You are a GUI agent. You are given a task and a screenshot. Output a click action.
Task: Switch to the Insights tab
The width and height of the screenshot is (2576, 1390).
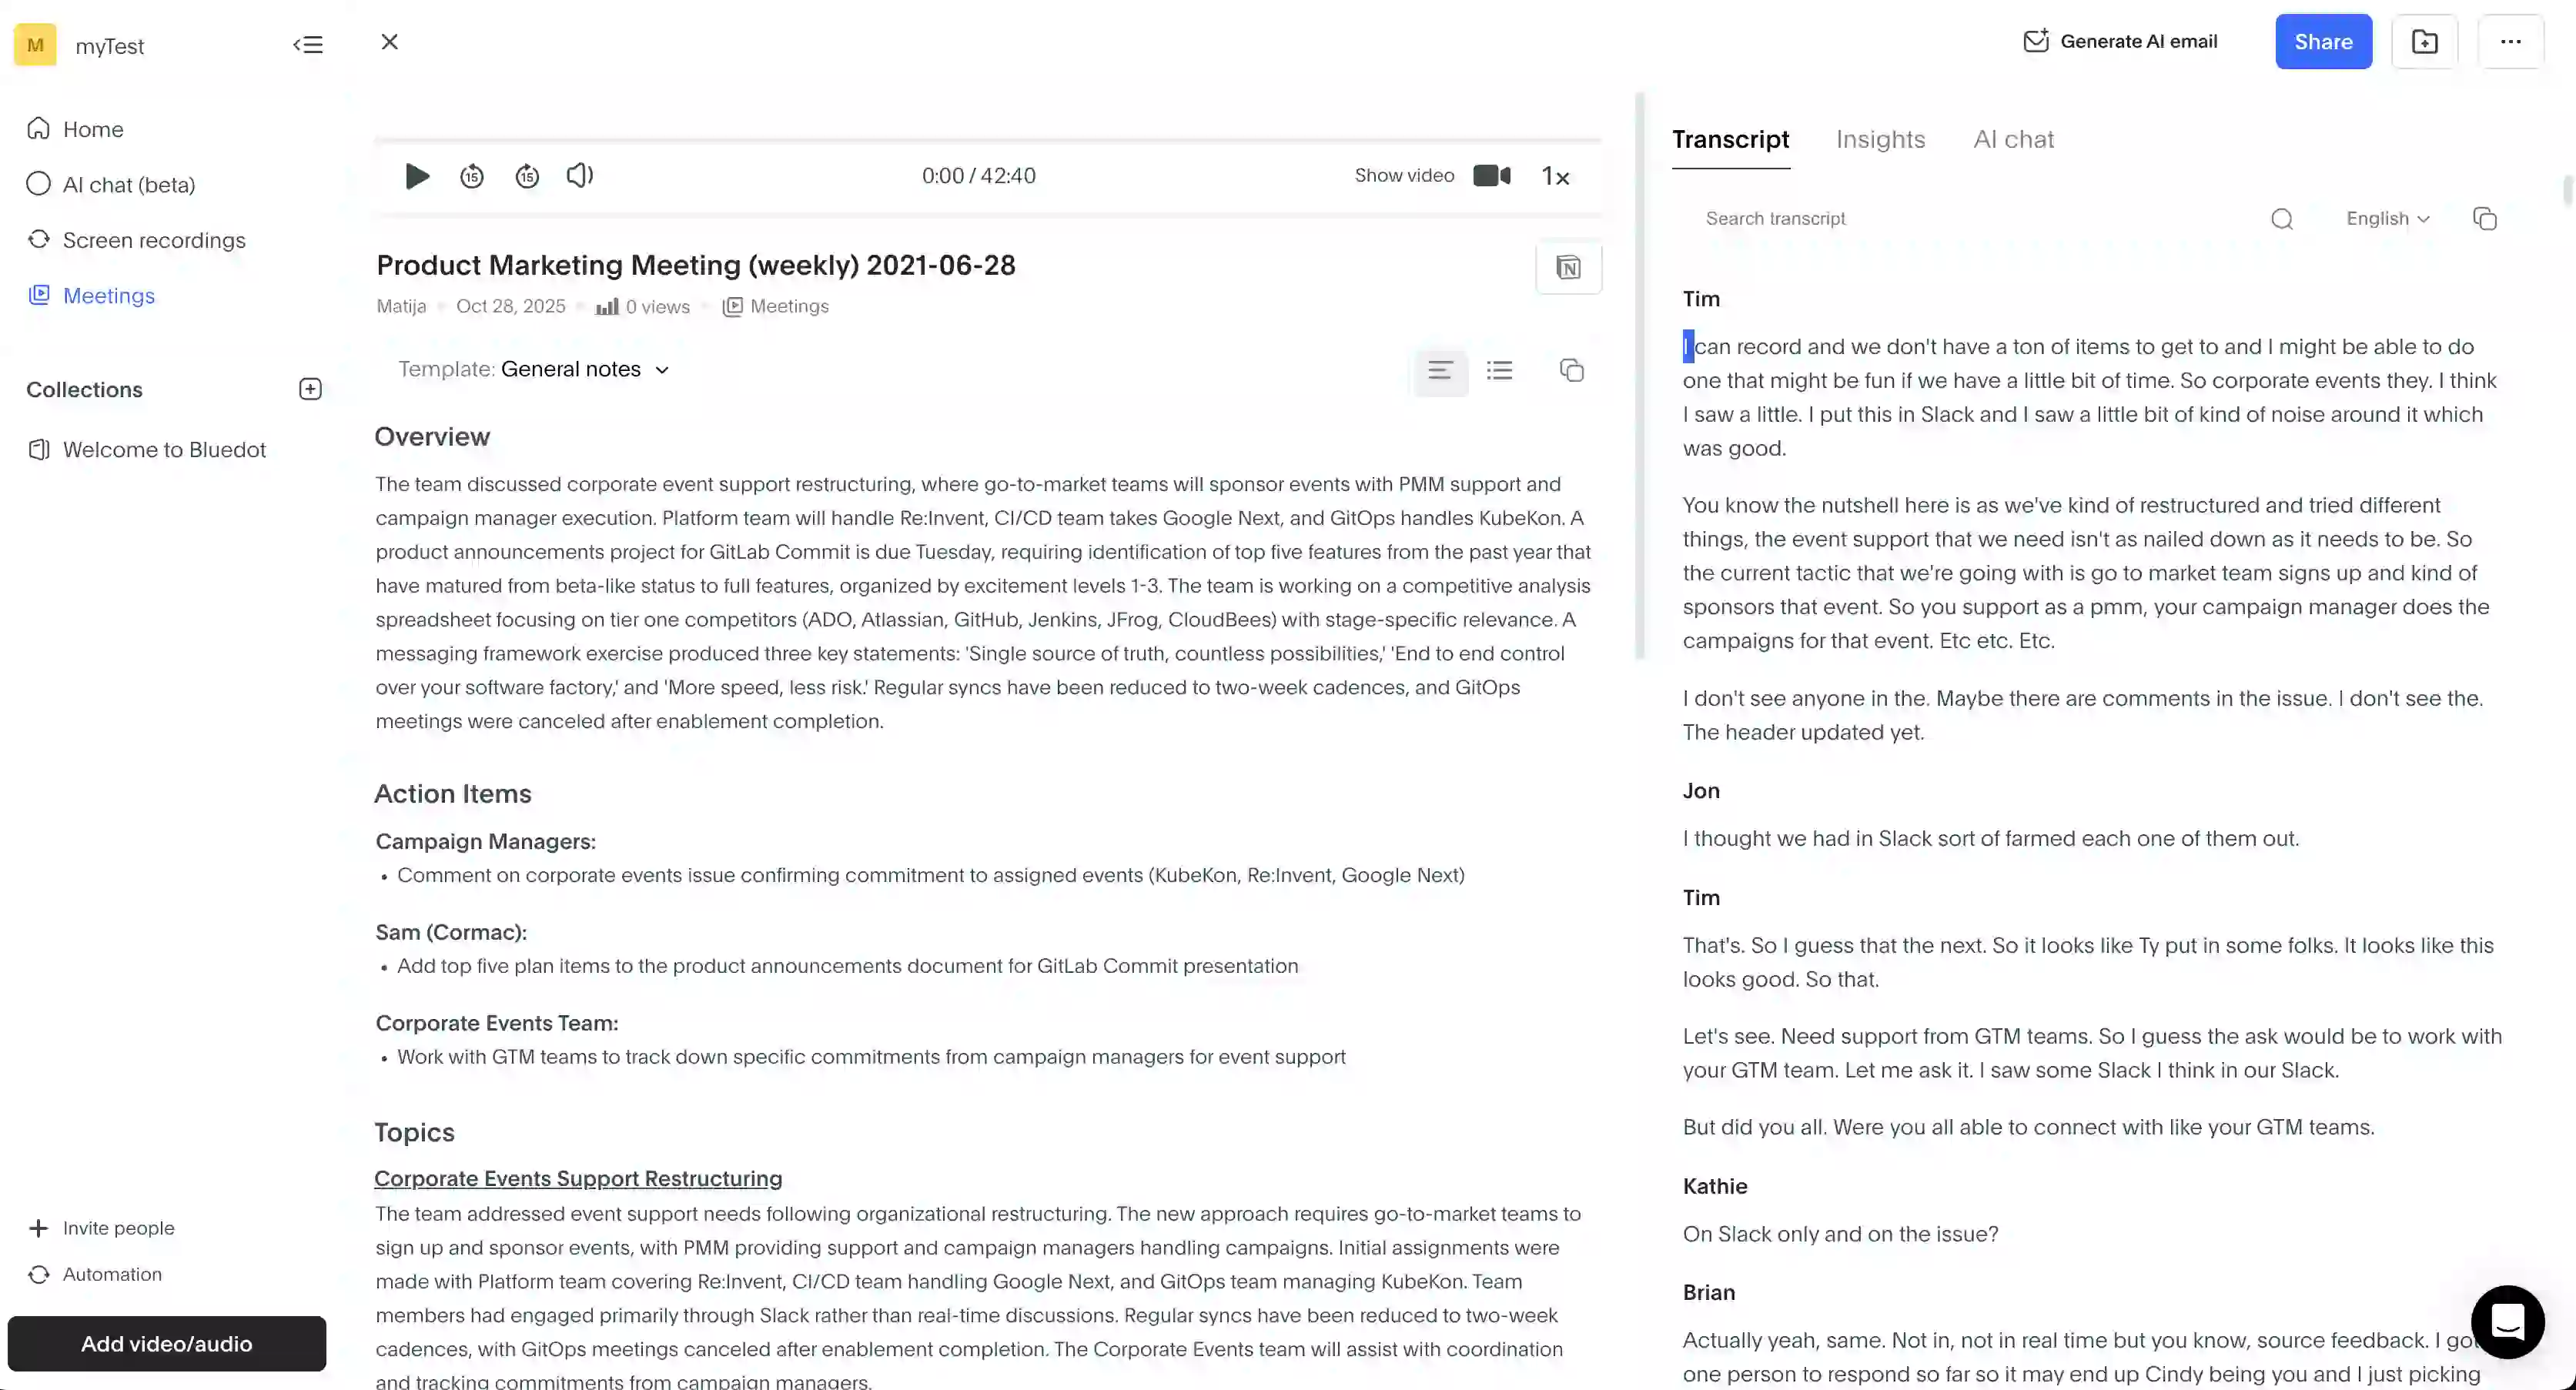1880,139
